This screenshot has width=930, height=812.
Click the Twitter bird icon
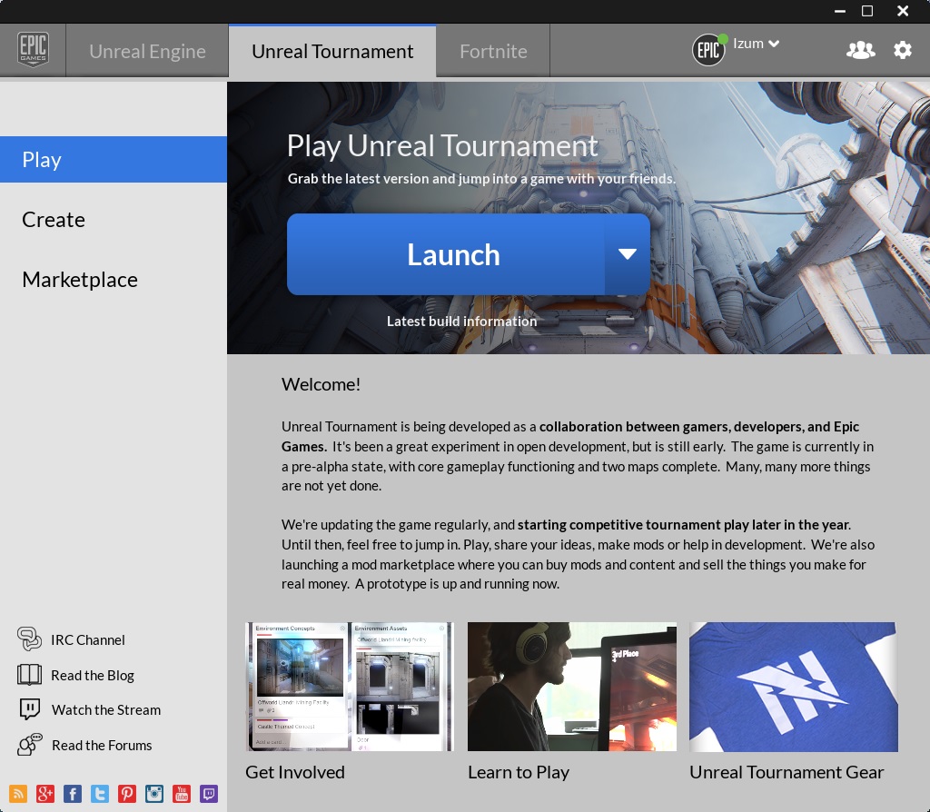(100, 794)
